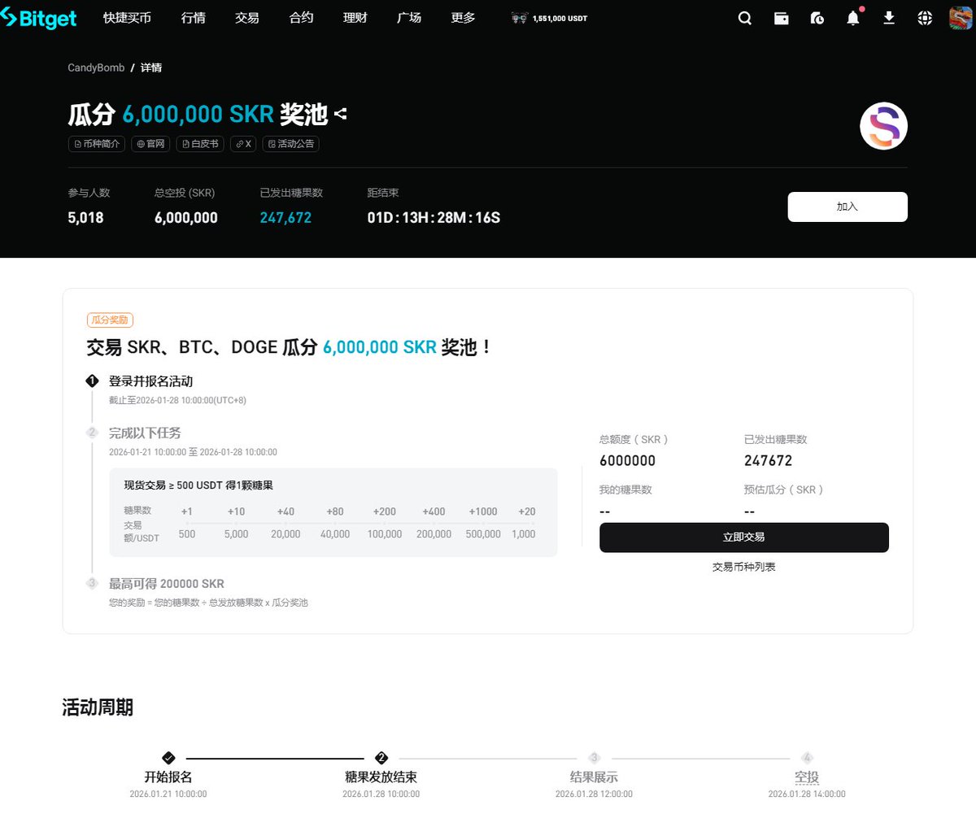The width and height of the screenshot is (976, 827).
Task: Open the 交易币种列表 link
Action: point(744,567)
